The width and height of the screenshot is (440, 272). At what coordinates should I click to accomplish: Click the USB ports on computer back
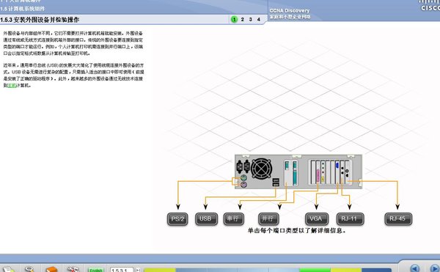coord(276,183)
